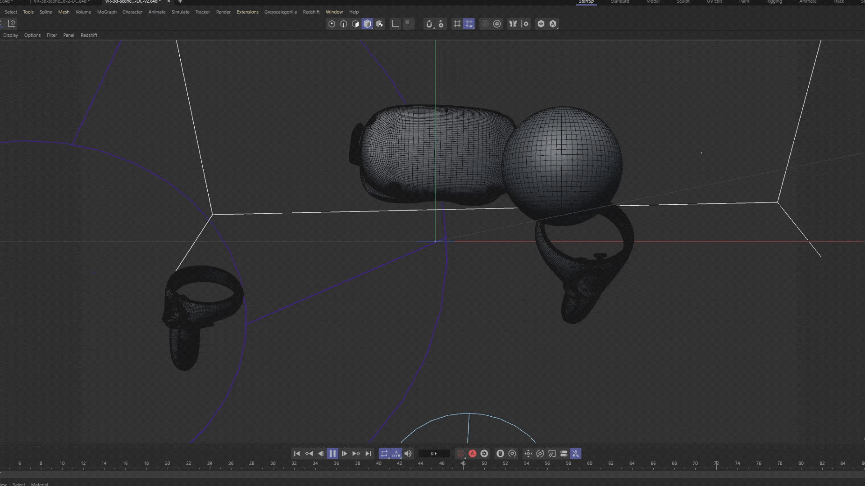Click the current frame 0 F field

434,454
